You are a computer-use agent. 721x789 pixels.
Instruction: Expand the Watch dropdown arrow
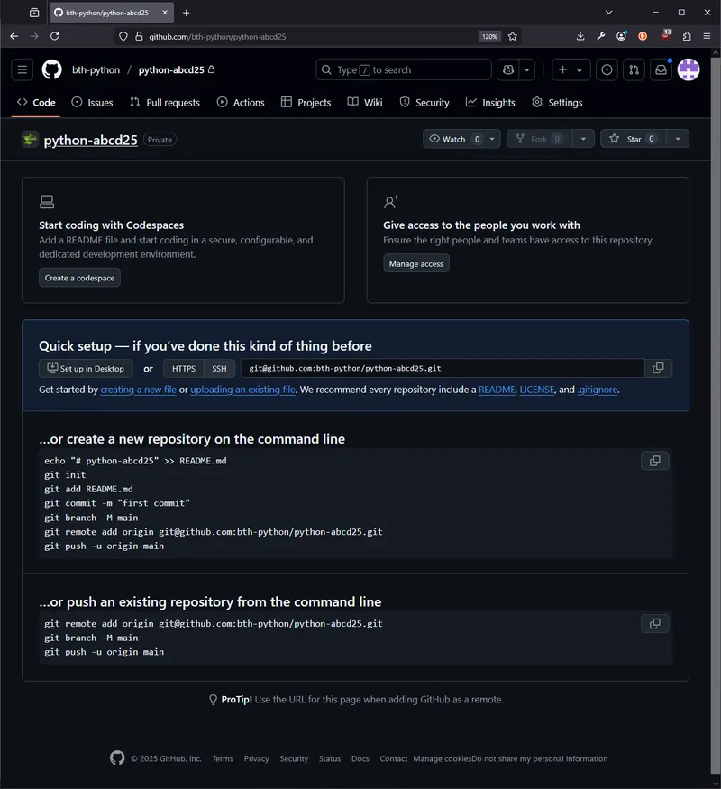492,139
